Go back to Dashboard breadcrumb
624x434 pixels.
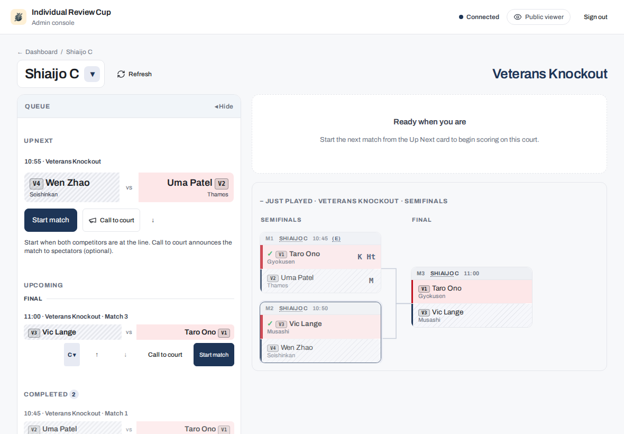pos(41,52)
